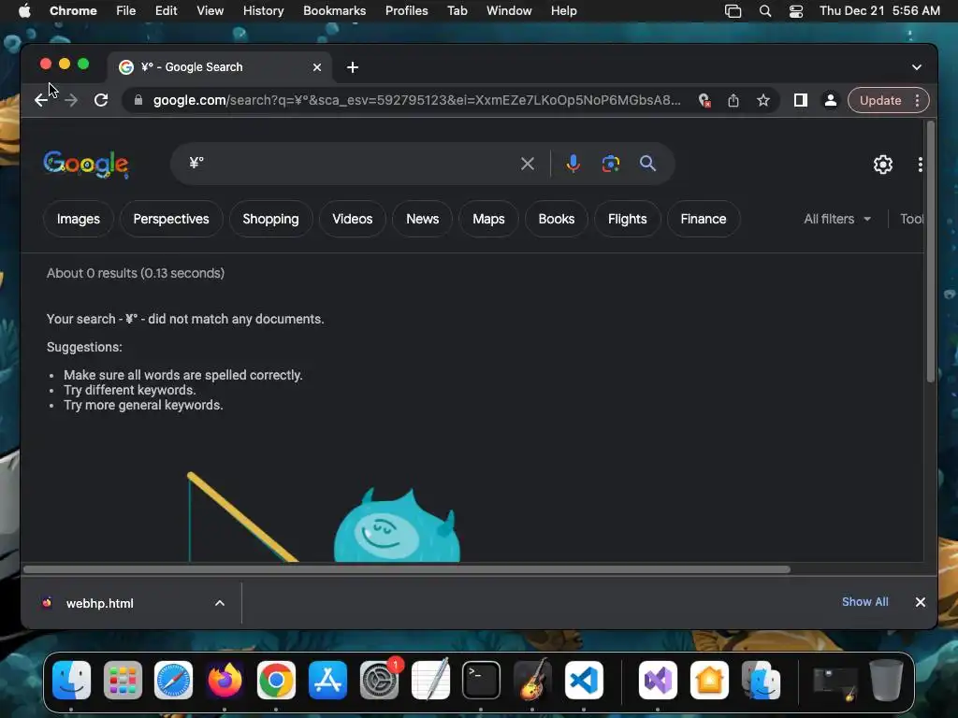Open TextEdit from the Dock

click(430, 681)
